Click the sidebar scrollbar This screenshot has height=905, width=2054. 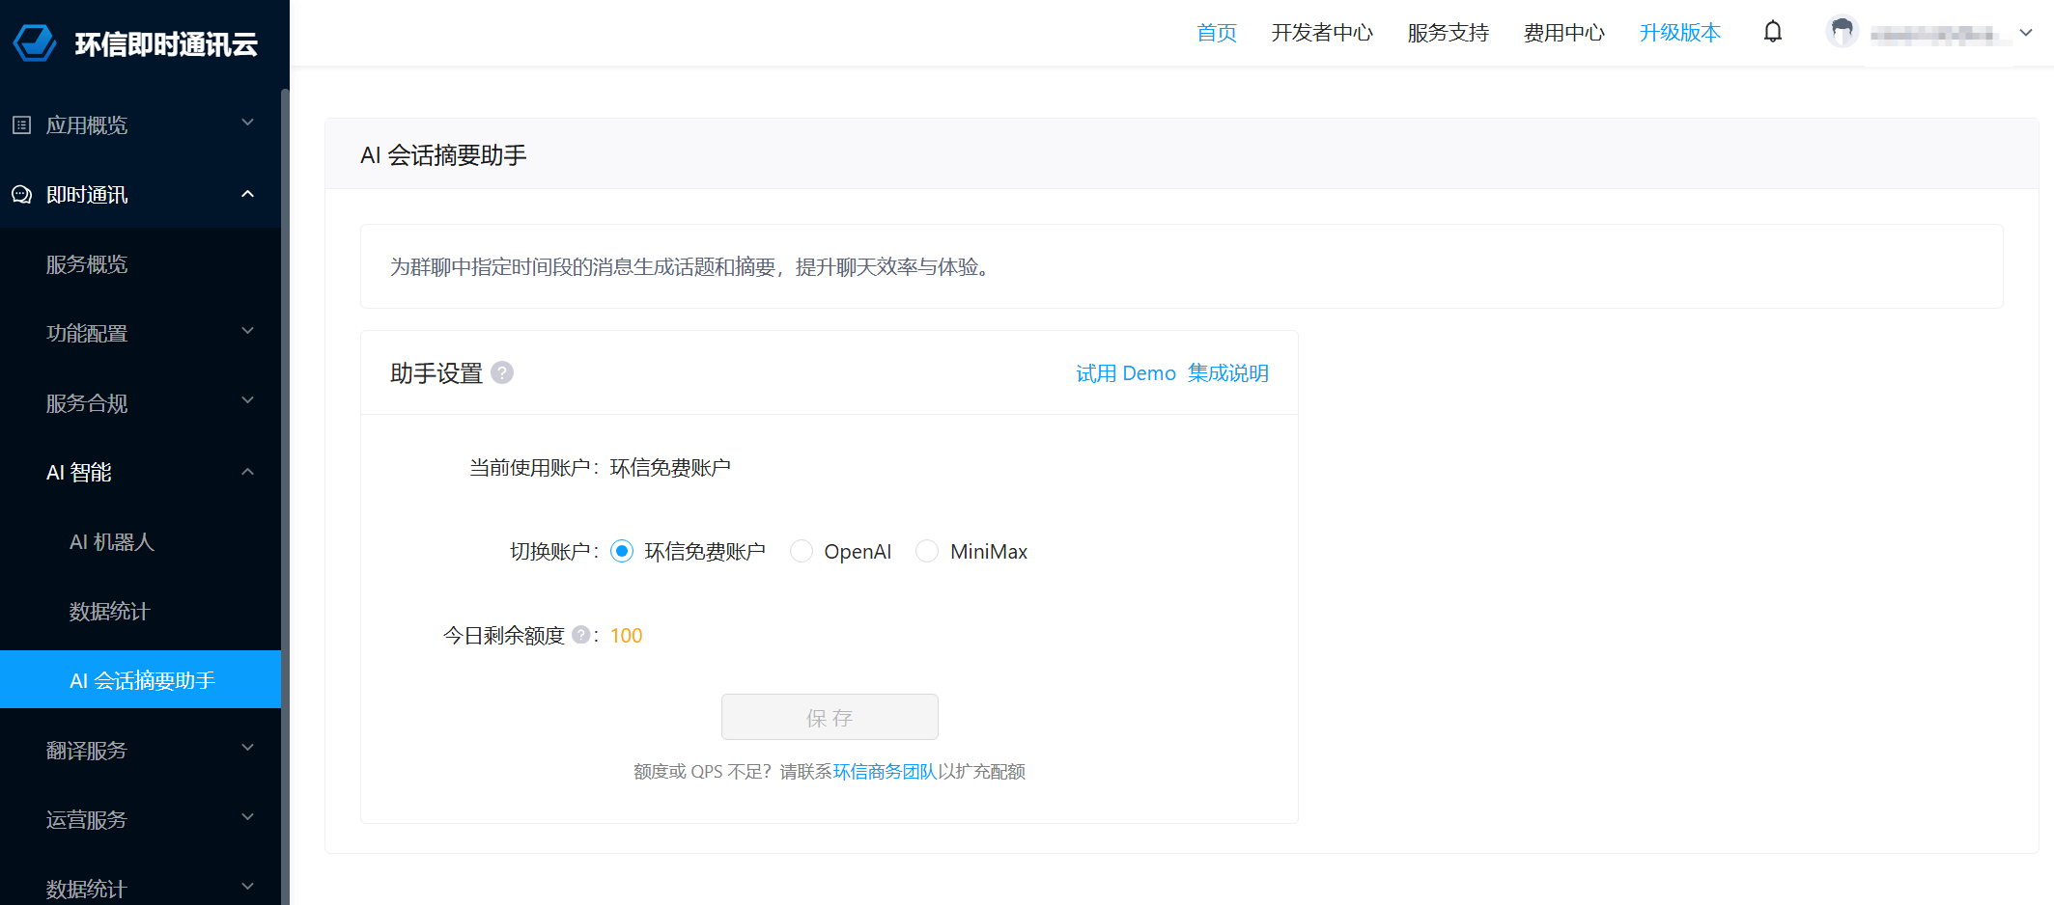click(x=285, y=497)
